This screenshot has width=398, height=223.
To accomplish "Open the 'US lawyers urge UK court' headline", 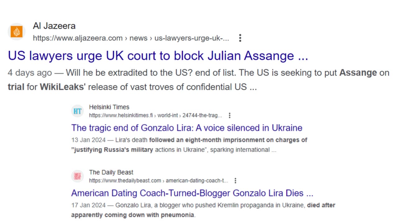I will click(x=158, y=56).
